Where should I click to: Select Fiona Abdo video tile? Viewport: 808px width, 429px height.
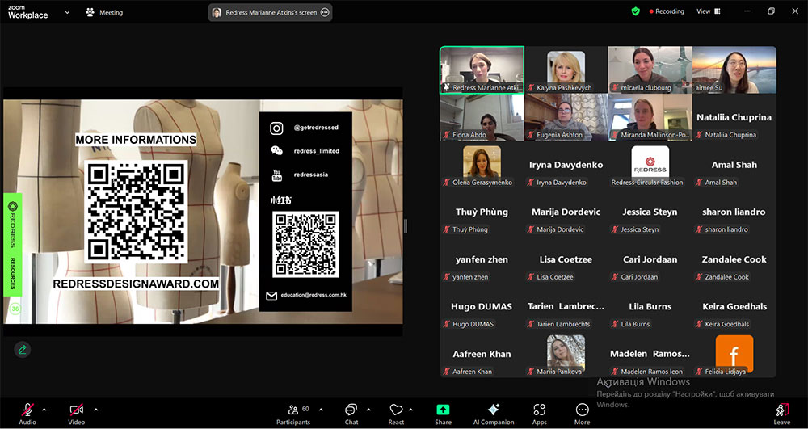[482, 117]
